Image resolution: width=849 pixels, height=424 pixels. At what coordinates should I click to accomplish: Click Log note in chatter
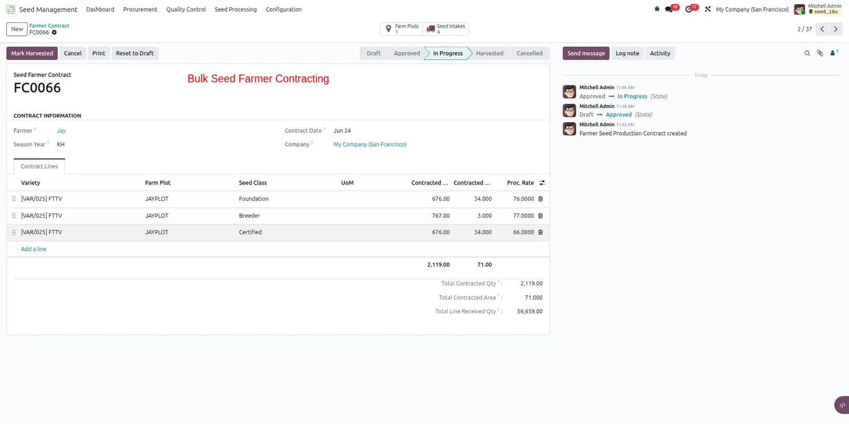(x=627, y=53)
